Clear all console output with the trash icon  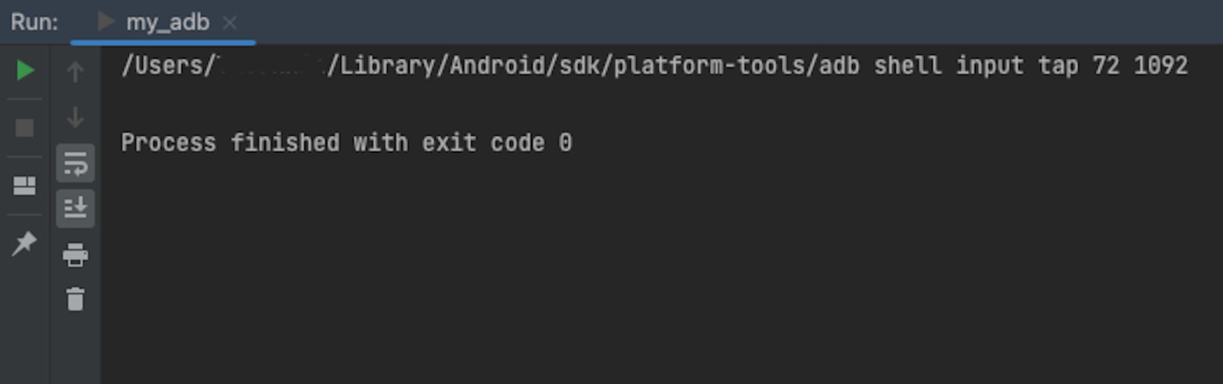[x=75, y=299]
